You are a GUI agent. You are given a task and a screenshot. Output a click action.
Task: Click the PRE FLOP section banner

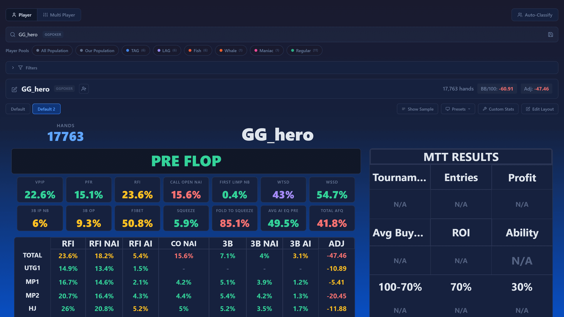click(x=186, y=161)
